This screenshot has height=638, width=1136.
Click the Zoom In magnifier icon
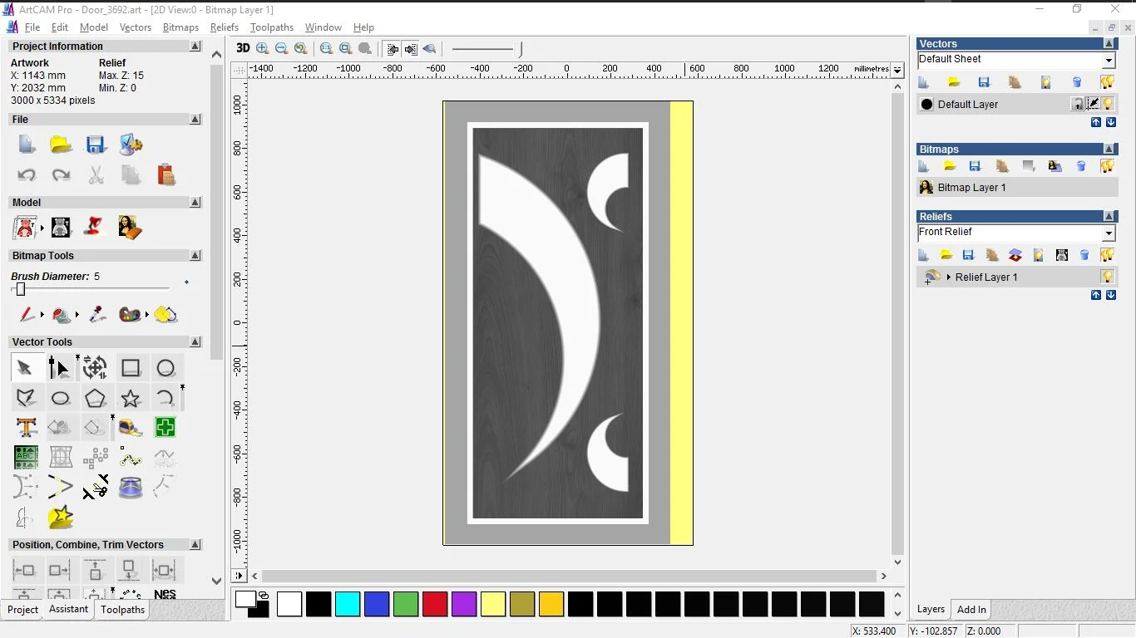(263, 48)
